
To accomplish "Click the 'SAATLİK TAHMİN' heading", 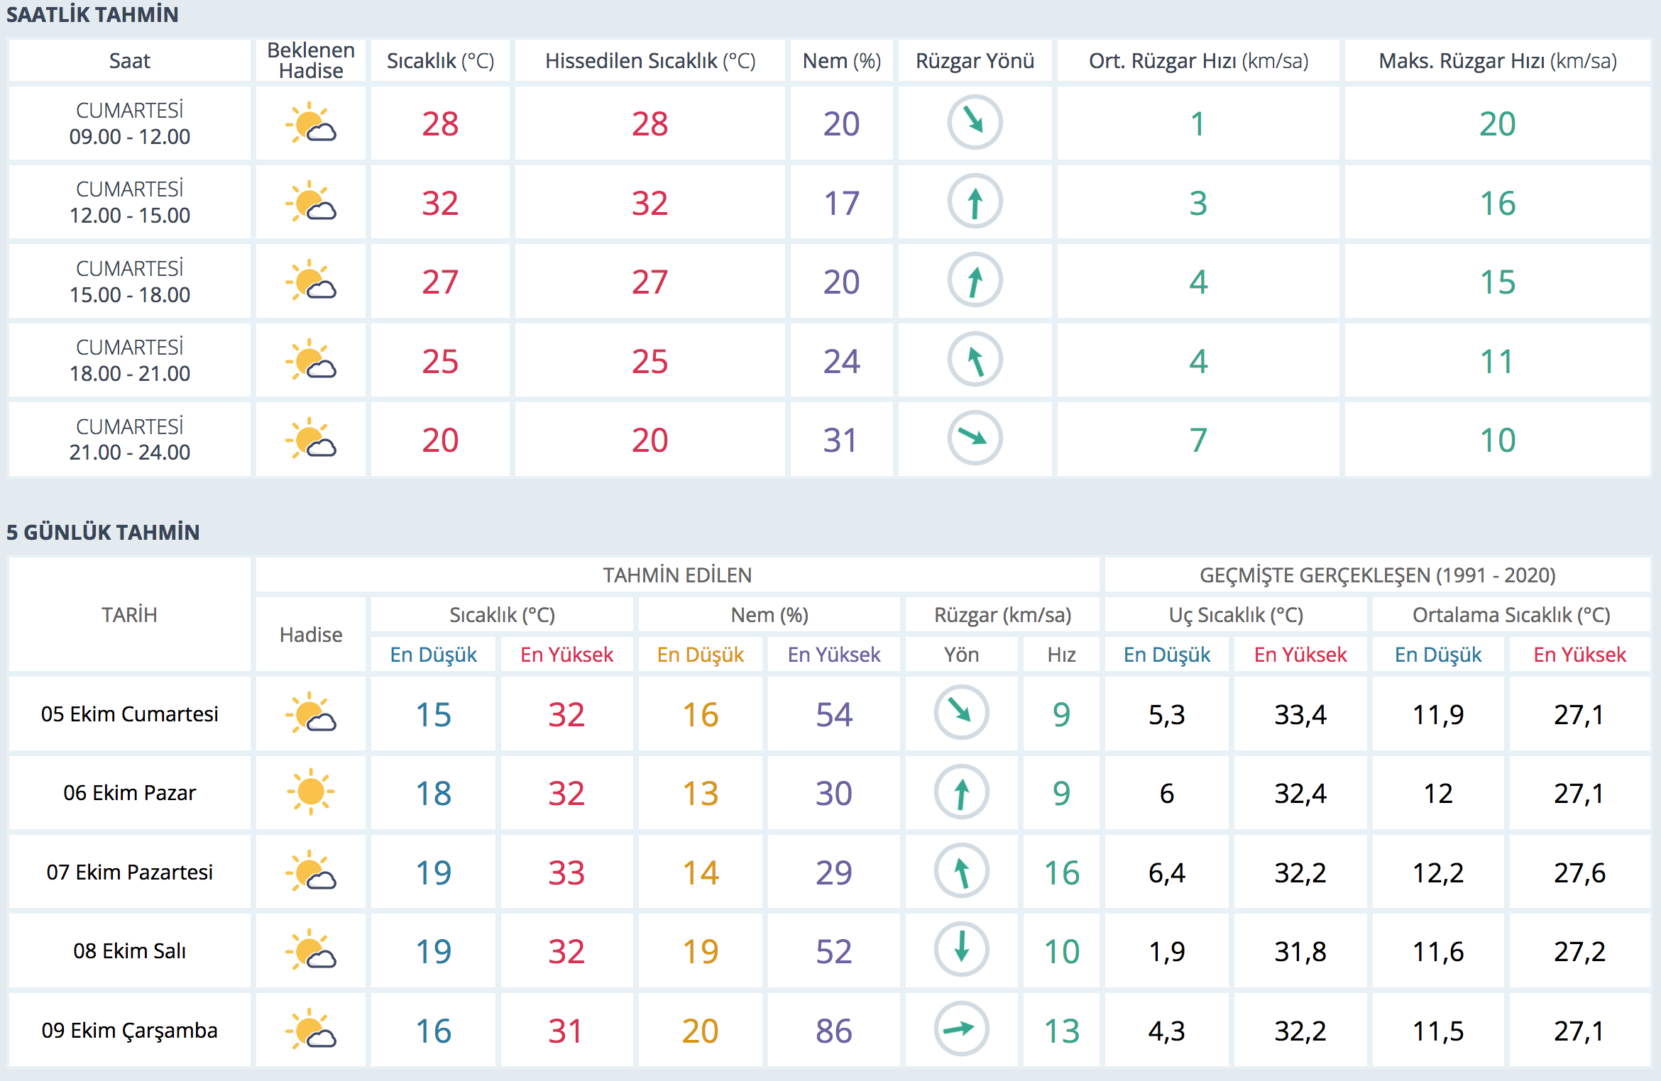I will coord(92,14).
